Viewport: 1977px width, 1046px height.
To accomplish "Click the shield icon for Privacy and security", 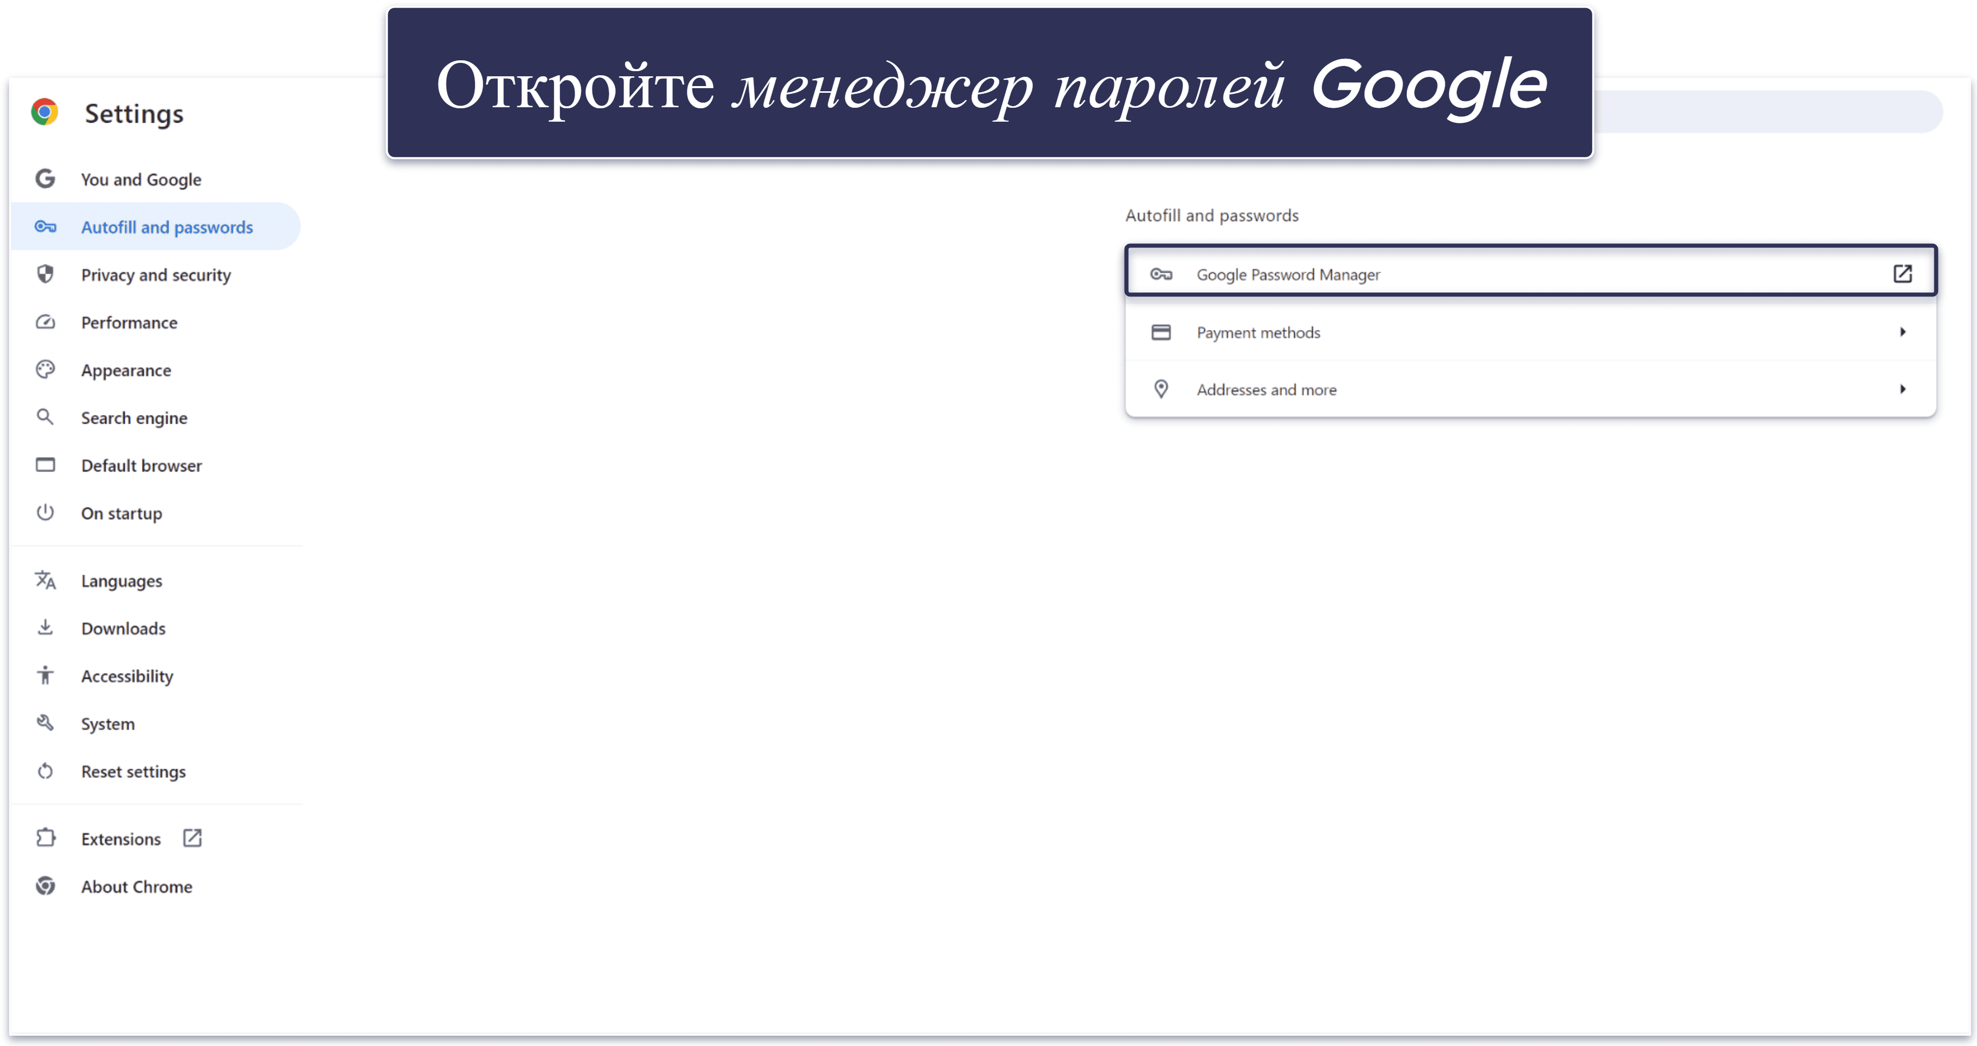I will (45, 274).
